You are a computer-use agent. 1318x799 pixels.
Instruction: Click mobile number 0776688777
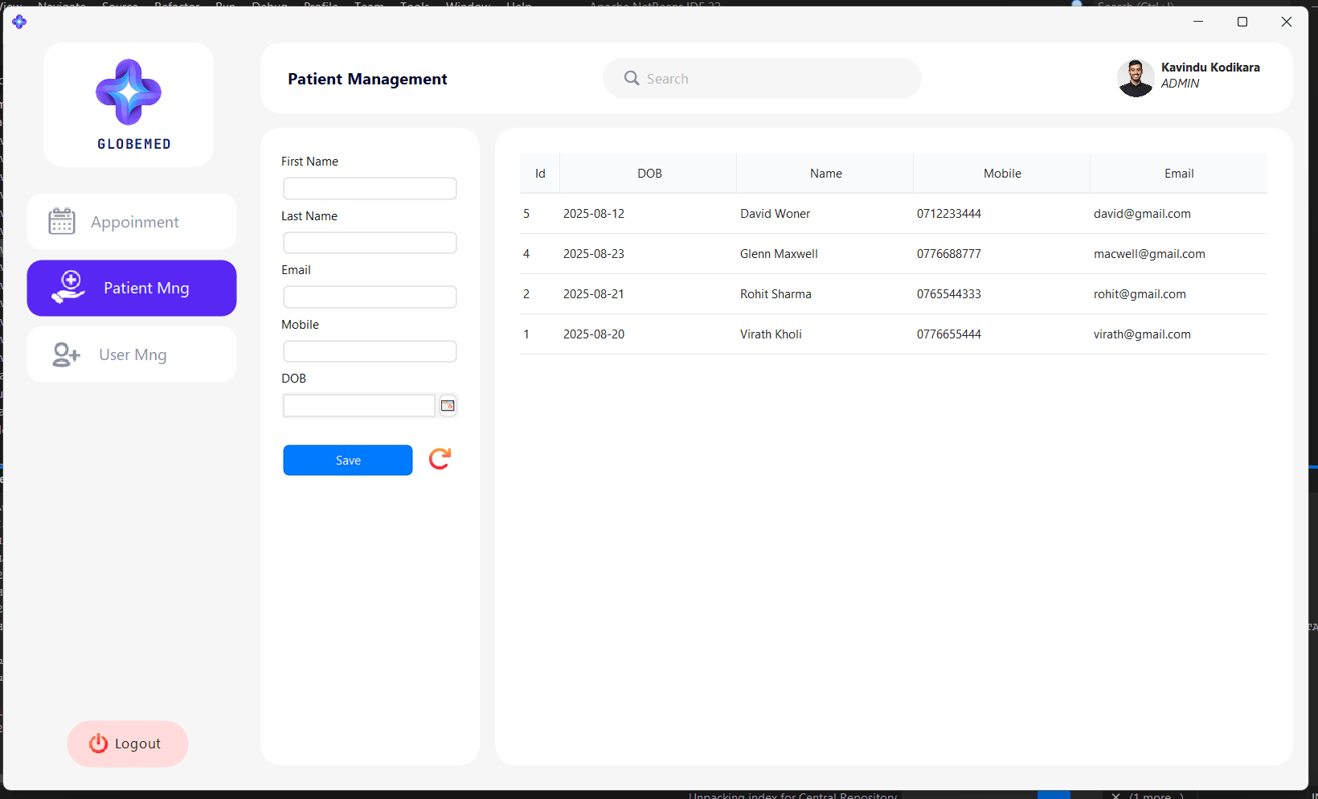[x=949, y=254]
